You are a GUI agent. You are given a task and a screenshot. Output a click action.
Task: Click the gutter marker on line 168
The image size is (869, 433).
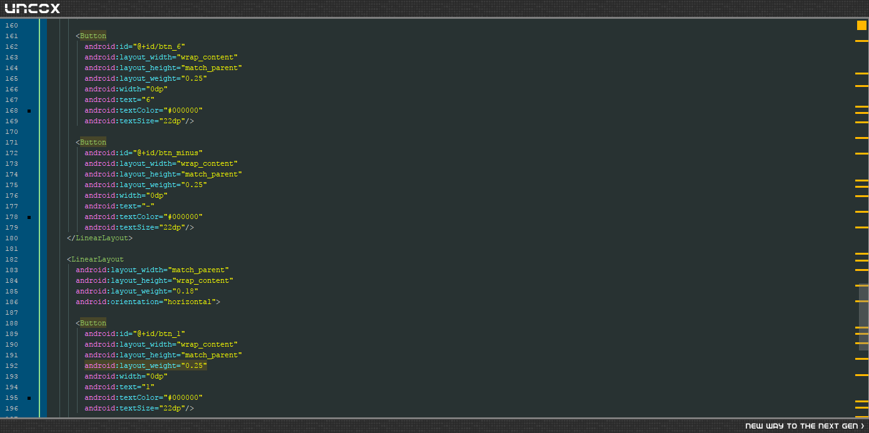(29, 111)
